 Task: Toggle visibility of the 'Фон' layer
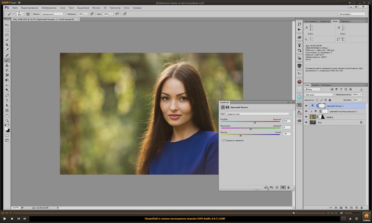pos(306,122)
